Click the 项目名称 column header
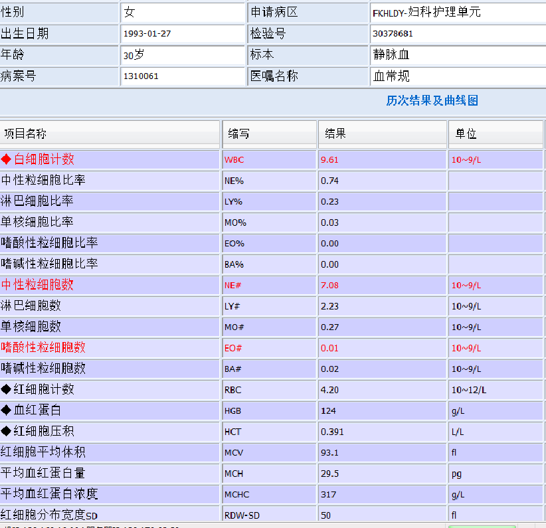 pyautogui.click(x=110, y=134)
